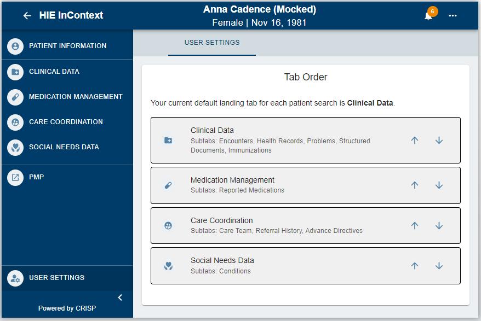Click the Powered by CRISP text
Screen dimensions: 481x321
67,308
